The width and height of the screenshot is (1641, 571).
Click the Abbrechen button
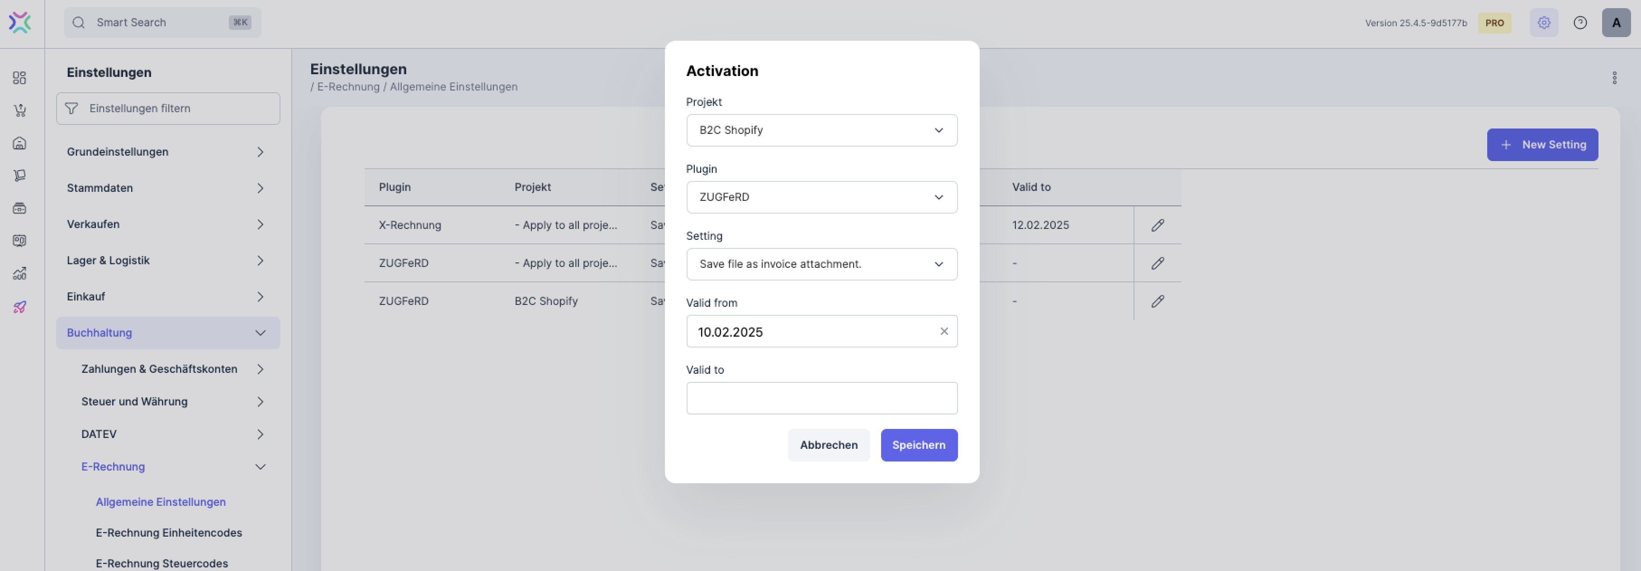(828, 445)
